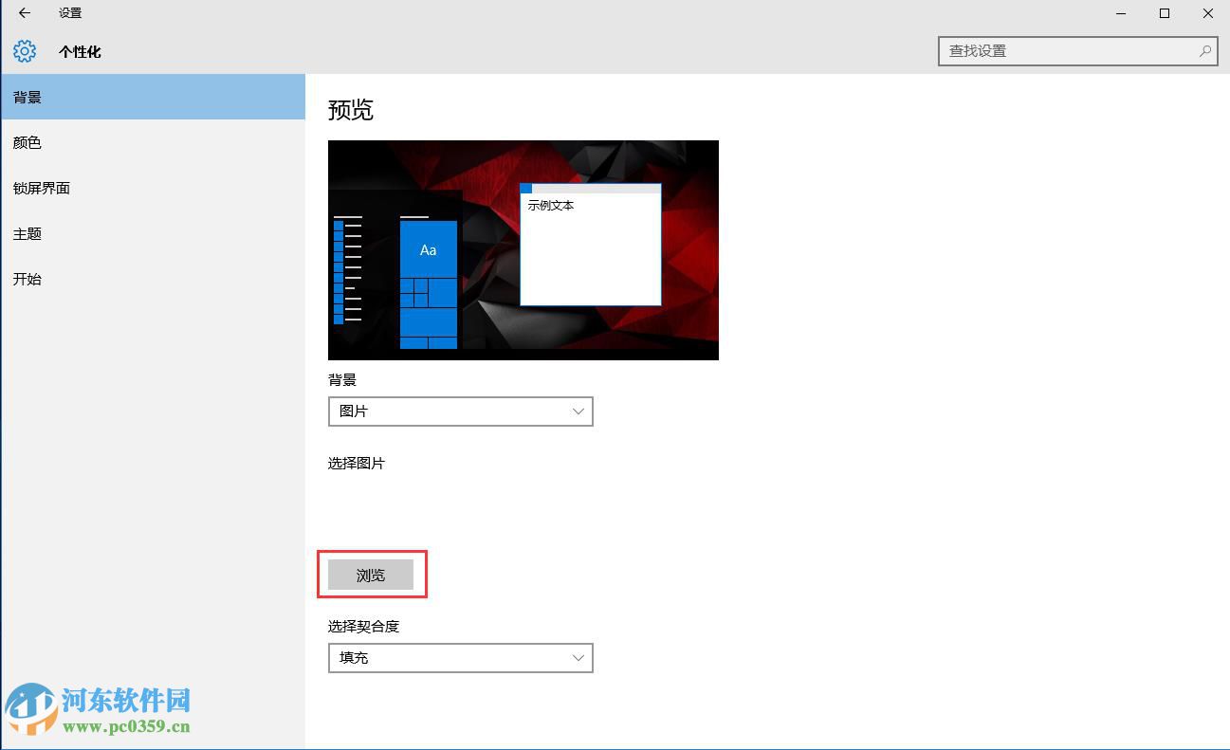This screenshot has width=1230, height=750.
Task: Switch to the 颜色 section
Action: click(28, 142)
